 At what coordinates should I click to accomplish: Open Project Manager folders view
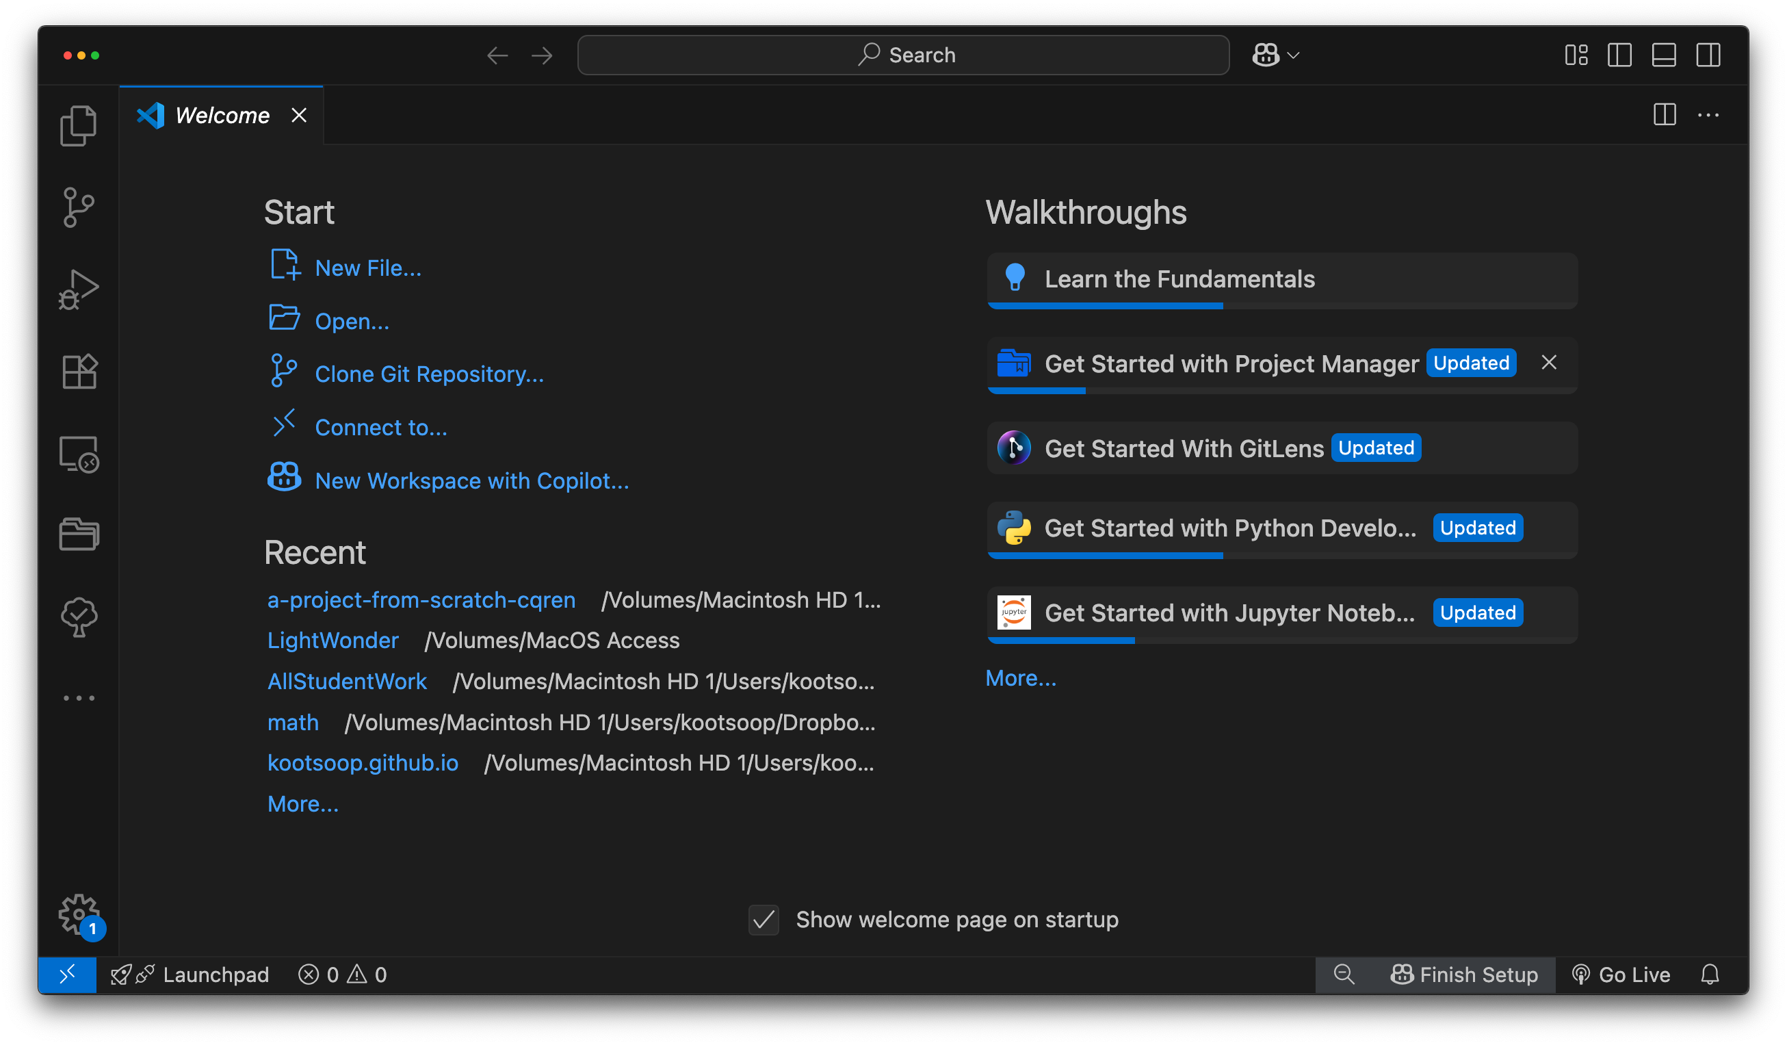(79, 534)
